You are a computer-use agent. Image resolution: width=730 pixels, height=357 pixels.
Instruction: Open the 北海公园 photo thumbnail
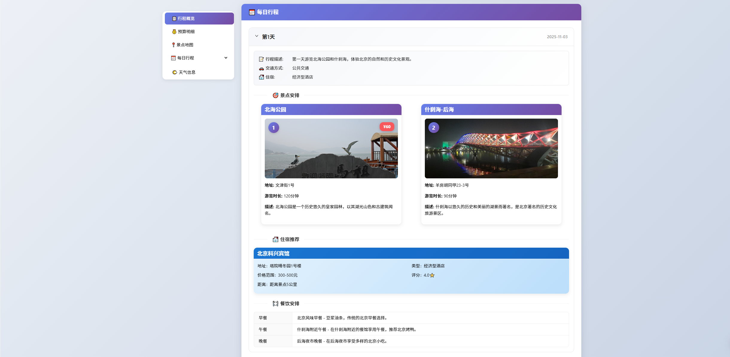pos(331,148)
